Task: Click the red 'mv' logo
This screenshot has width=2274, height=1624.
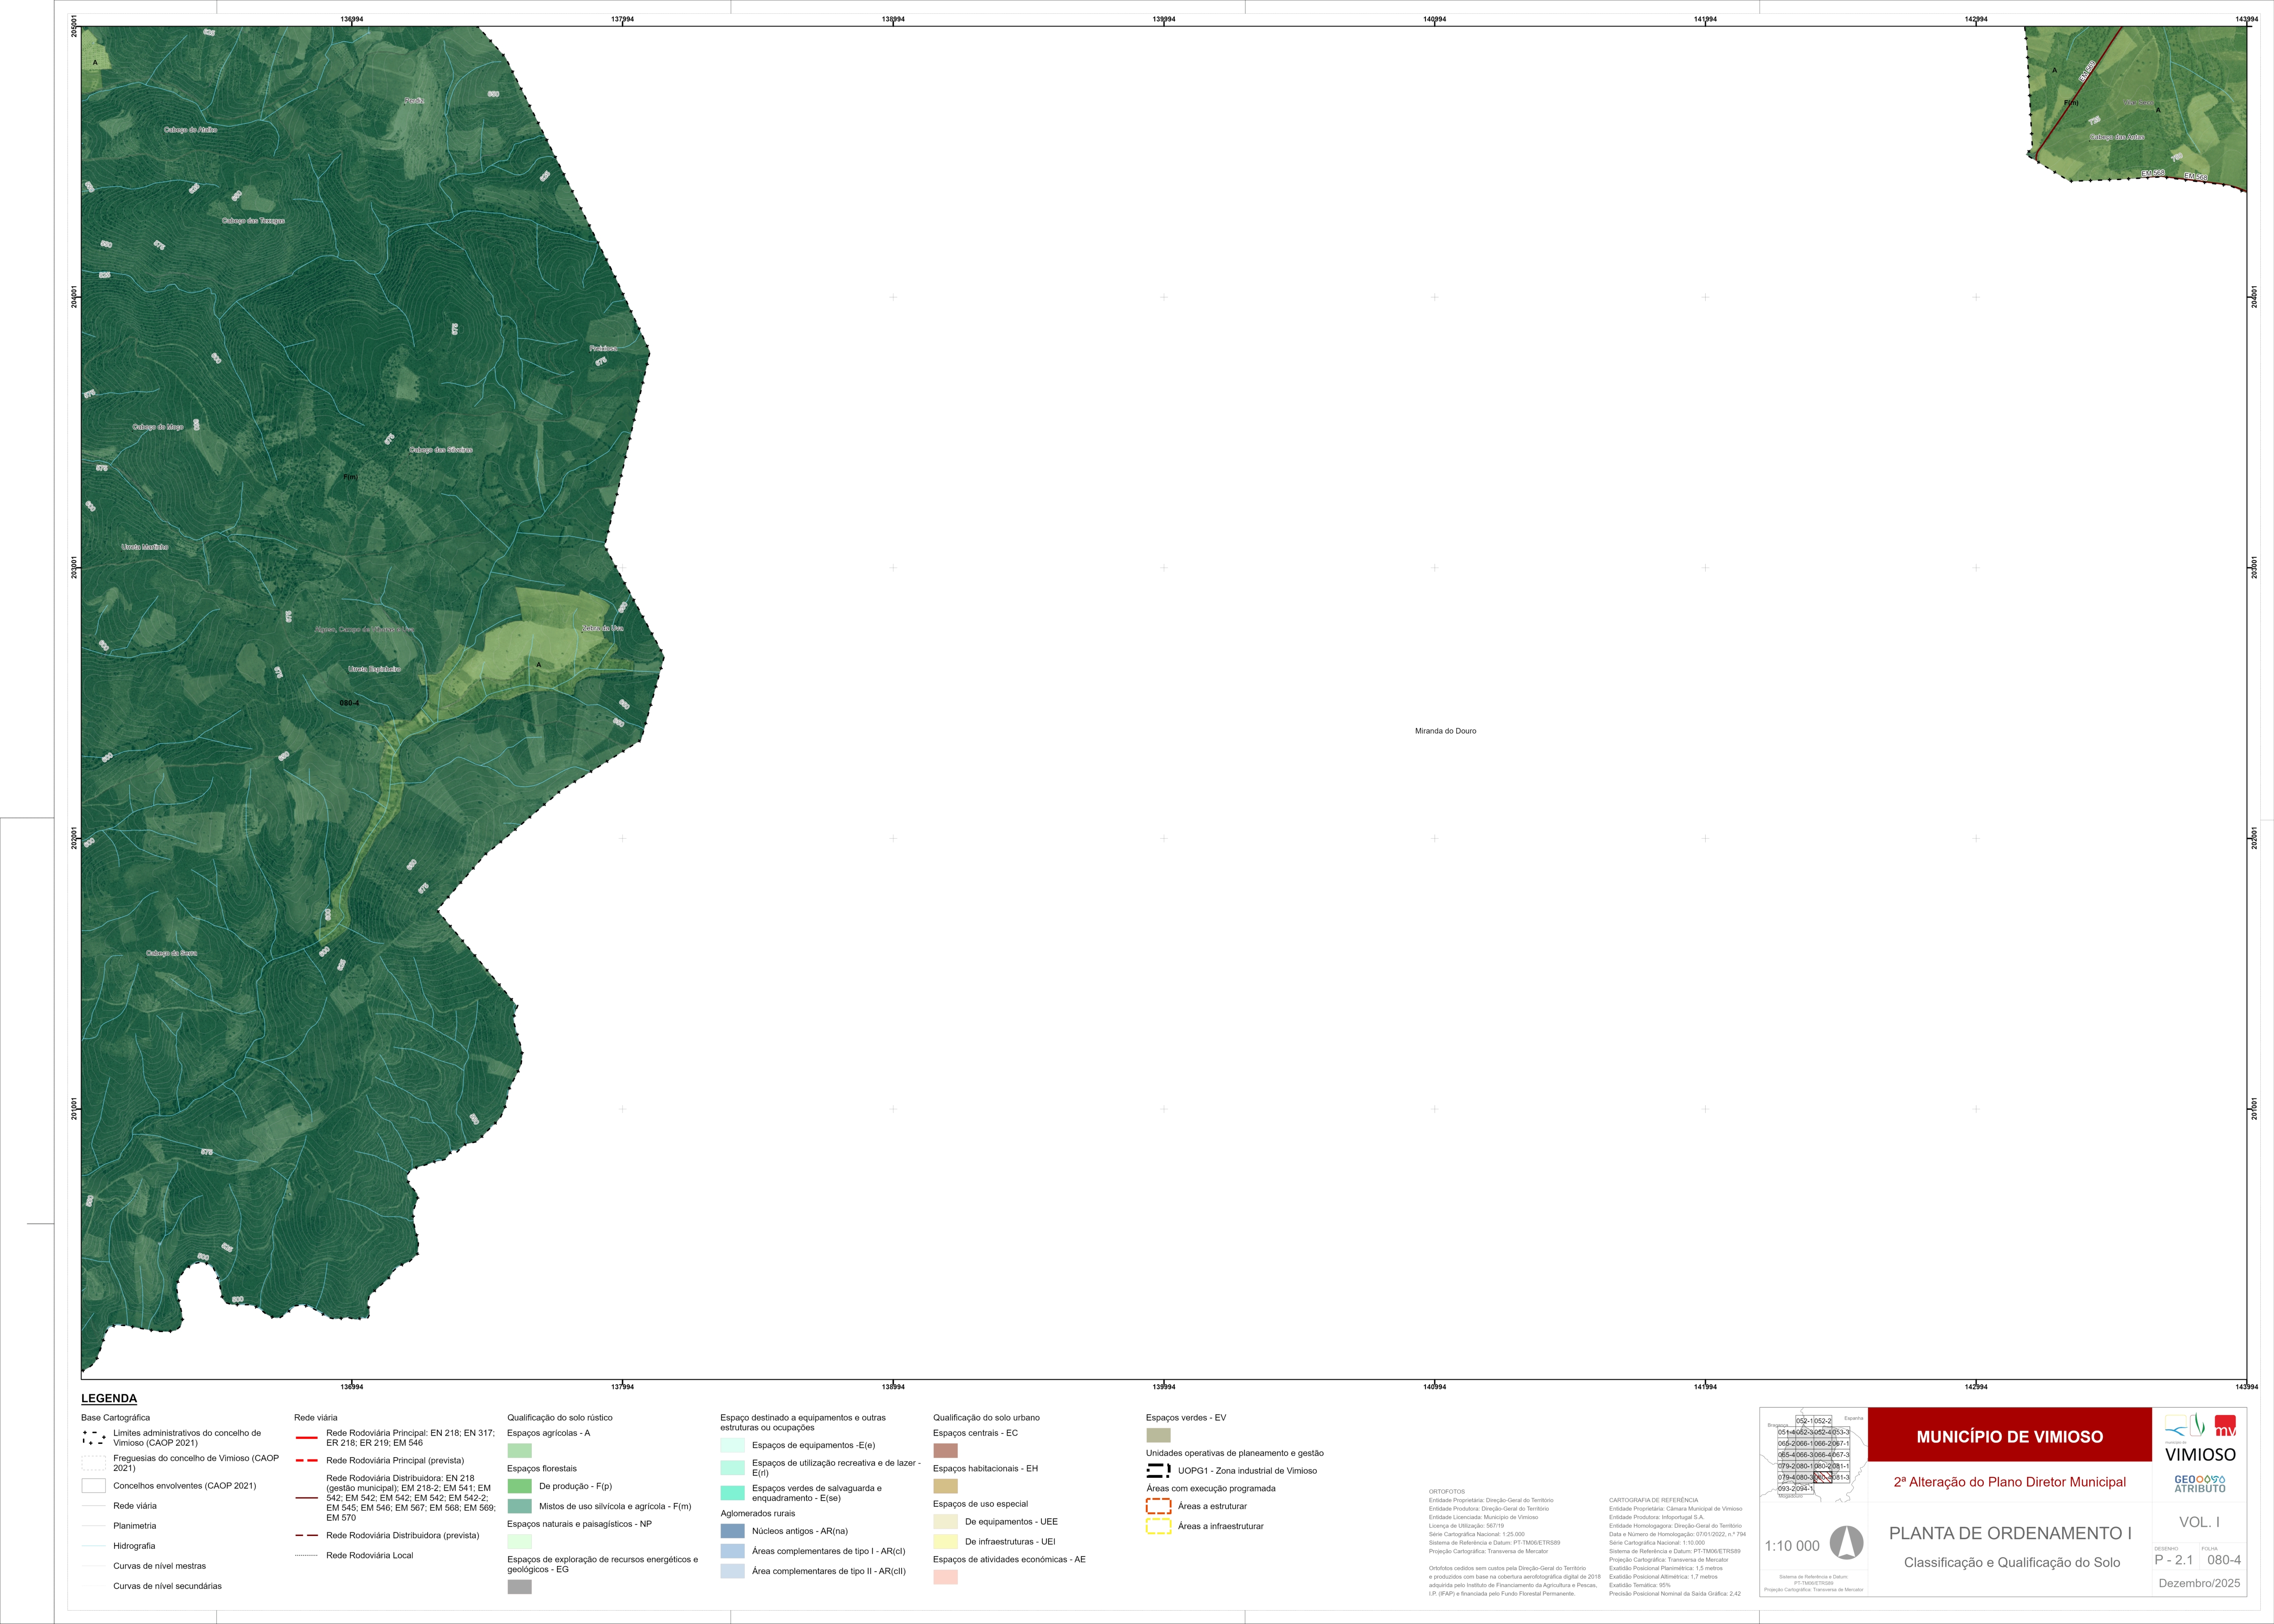Action: [x=2225, y=1426]
